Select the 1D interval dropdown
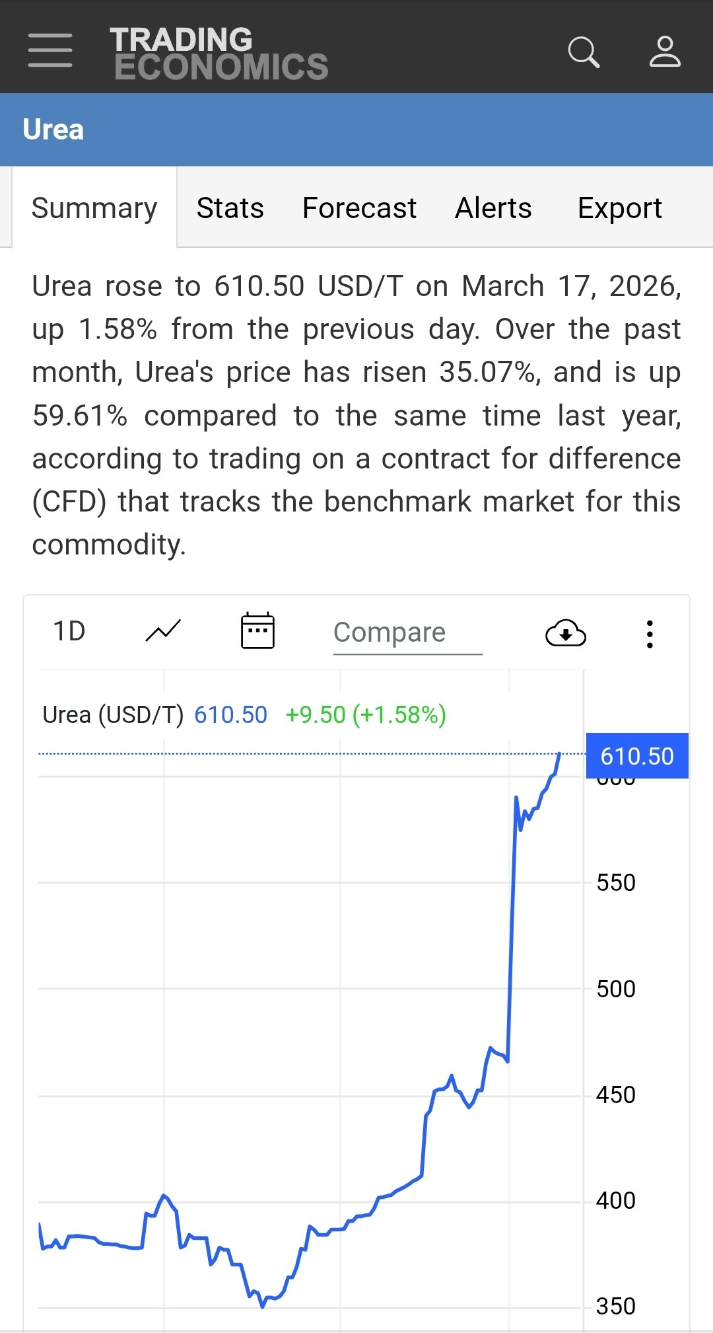 click(x=69, y=631)
